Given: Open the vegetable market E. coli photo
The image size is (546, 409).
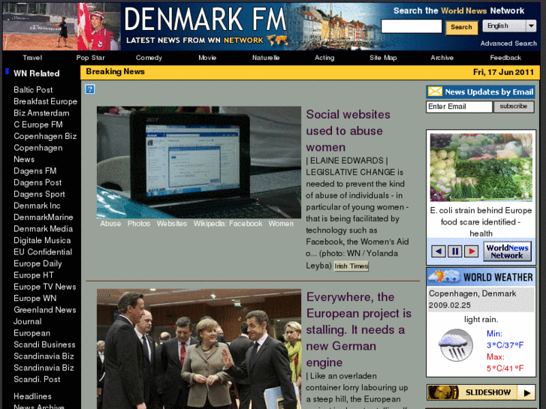Looking at the screenshot, I should click(481, 167).
